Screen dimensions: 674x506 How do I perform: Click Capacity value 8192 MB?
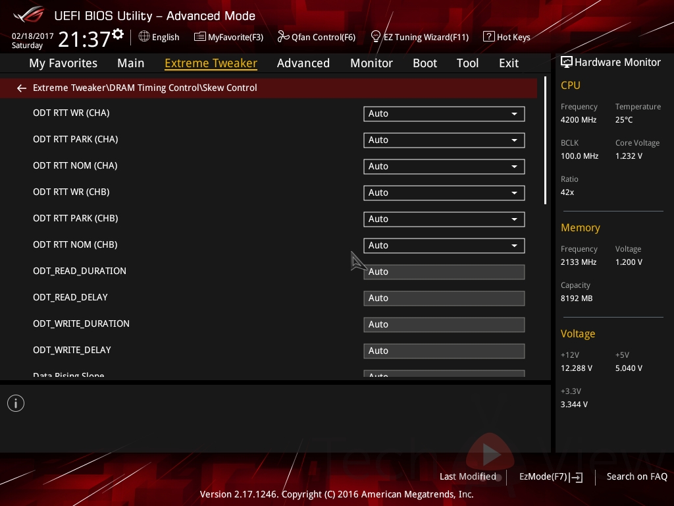(x=577, y=298)
